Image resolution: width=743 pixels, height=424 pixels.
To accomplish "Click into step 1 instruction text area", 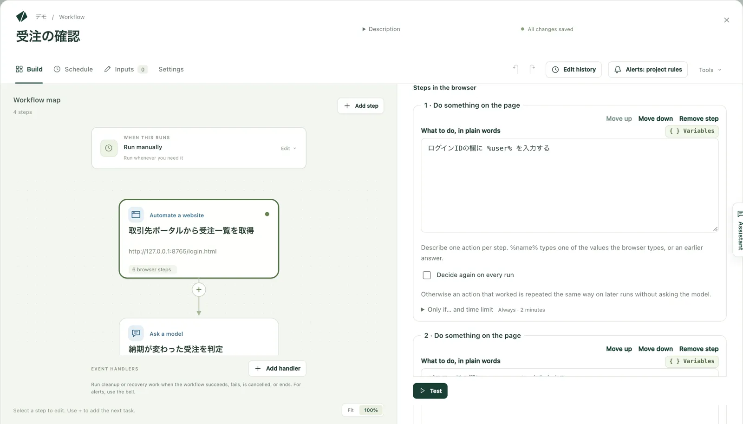I will pyautogui.click(x=569, y=185).
